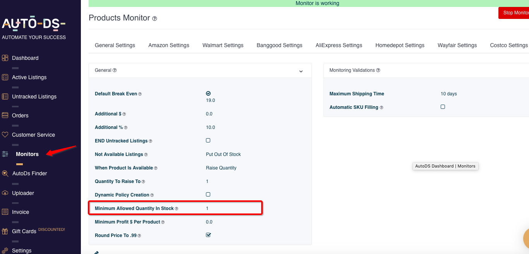Click the help icon next to General
The width and height of the screenshot is (529, 254).
(x=115, y=70)
